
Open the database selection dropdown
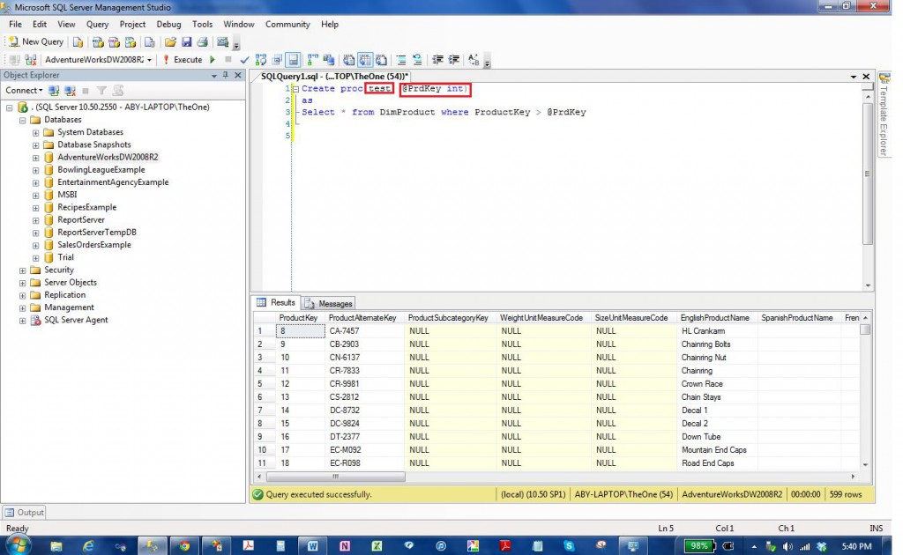pyautogui.click(x=150, y=60)
